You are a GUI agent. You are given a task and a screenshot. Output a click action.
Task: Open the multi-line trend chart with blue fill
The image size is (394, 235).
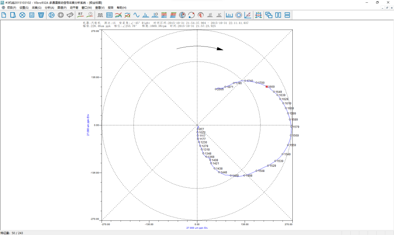click(x=118, y=15)
